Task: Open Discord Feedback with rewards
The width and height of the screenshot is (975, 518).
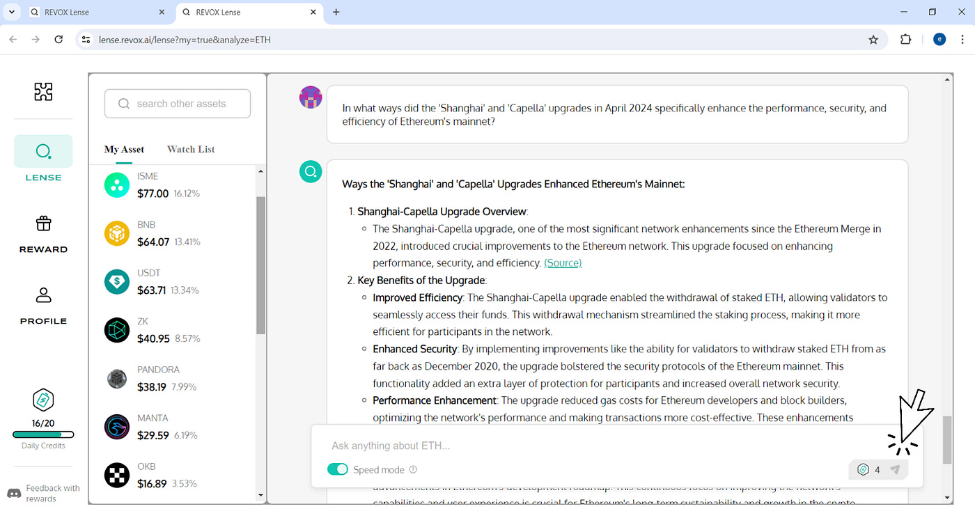Action: [43, 493]
